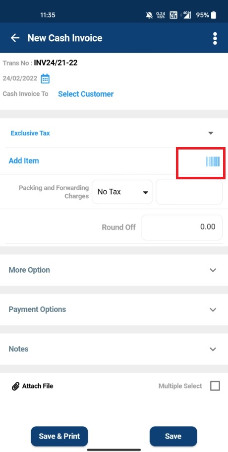Expand the Notes section

click(114, 349)
